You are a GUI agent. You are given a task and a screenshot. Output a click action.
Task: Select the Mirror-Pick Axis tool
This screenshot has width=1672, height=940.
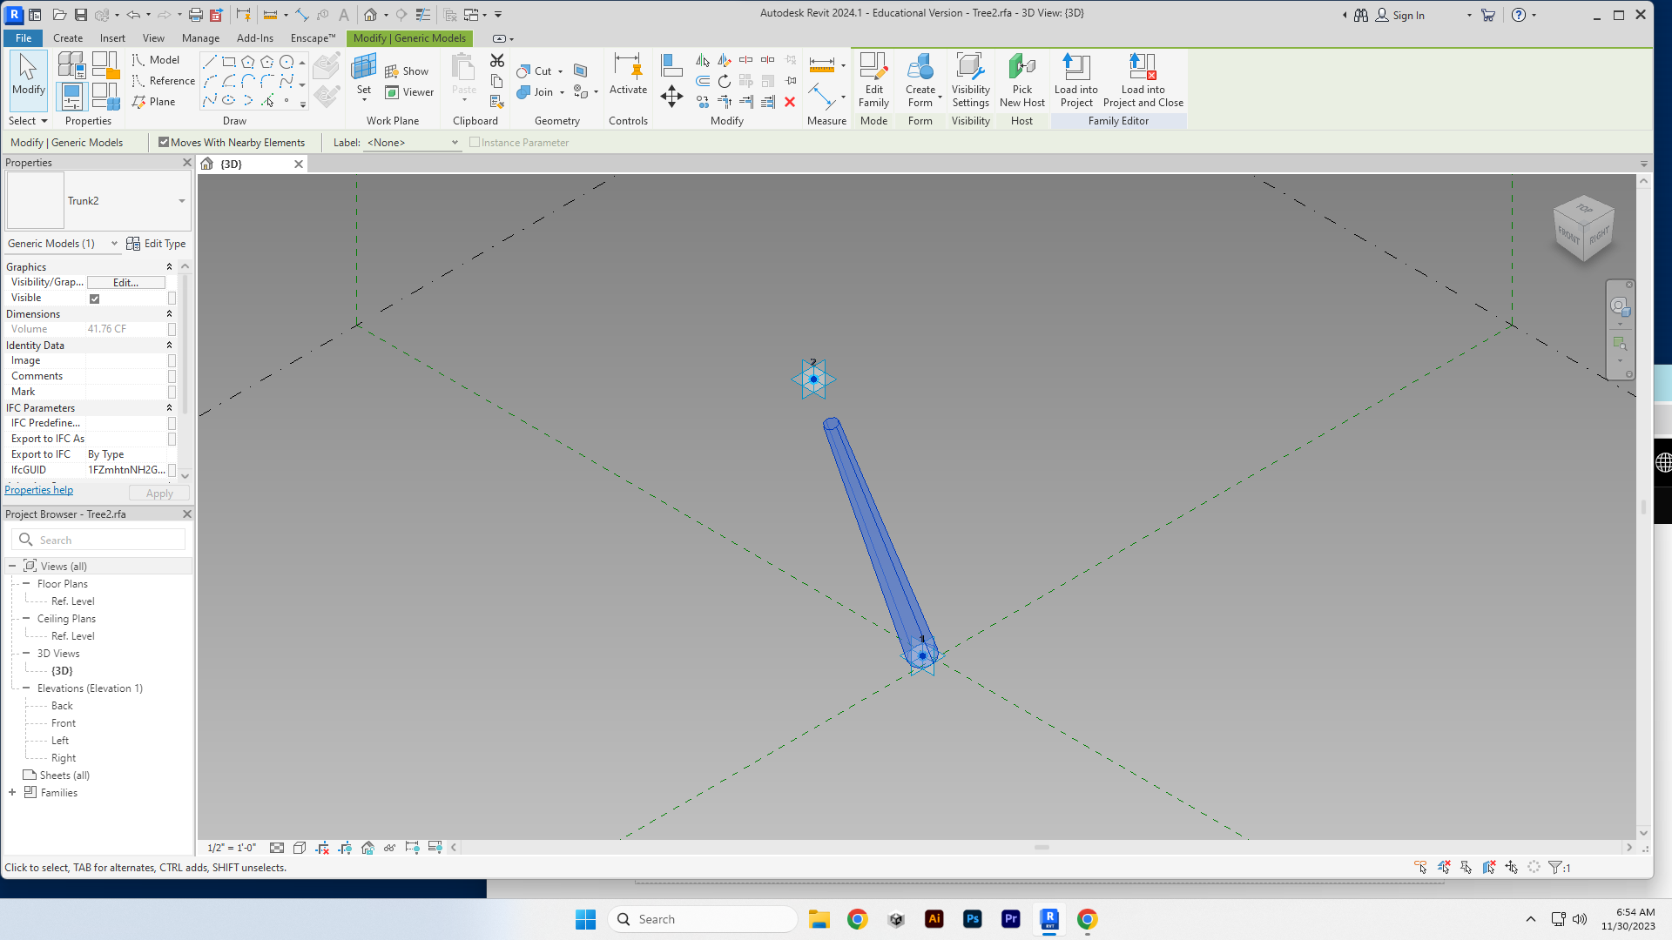click(703, 61)
